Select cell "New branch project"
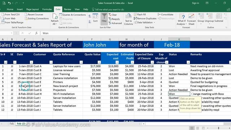Screen dimensions: 231x130 coord(67,86)
